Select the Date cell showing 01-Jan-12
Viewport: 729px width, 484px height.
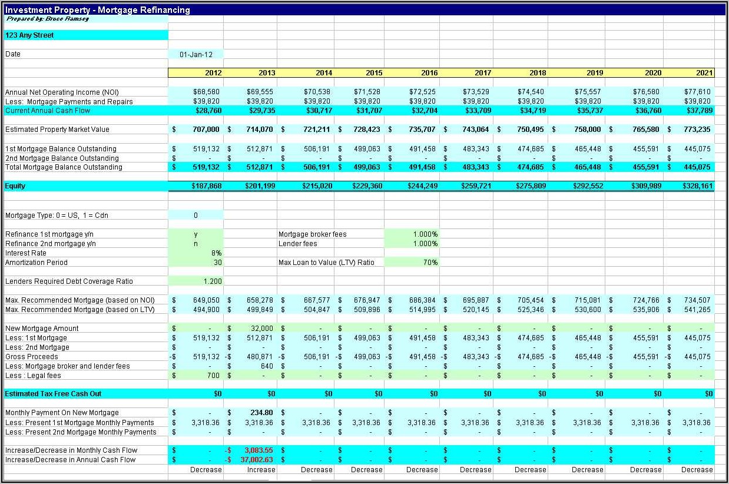click(x=195, y=54)
